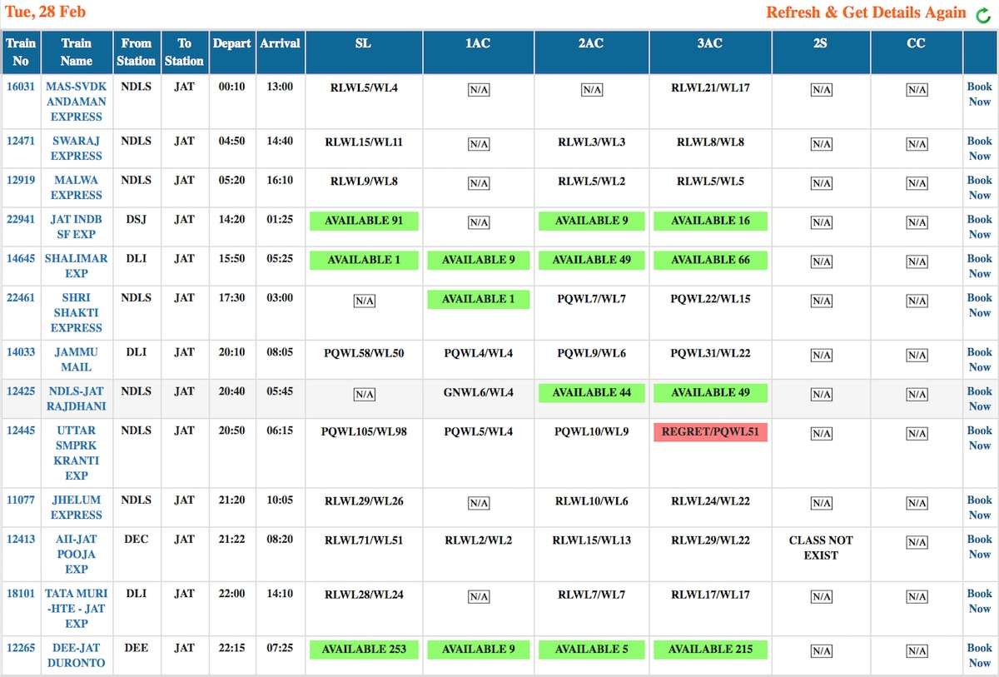Open train number 12413 link
Screen dimensions: 999x677
tap(21, 540)
